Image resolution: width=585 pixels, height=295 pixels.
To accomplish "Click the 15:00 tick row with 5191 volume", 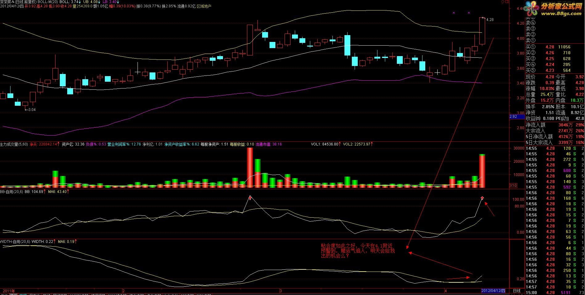I will pos(555,293).
